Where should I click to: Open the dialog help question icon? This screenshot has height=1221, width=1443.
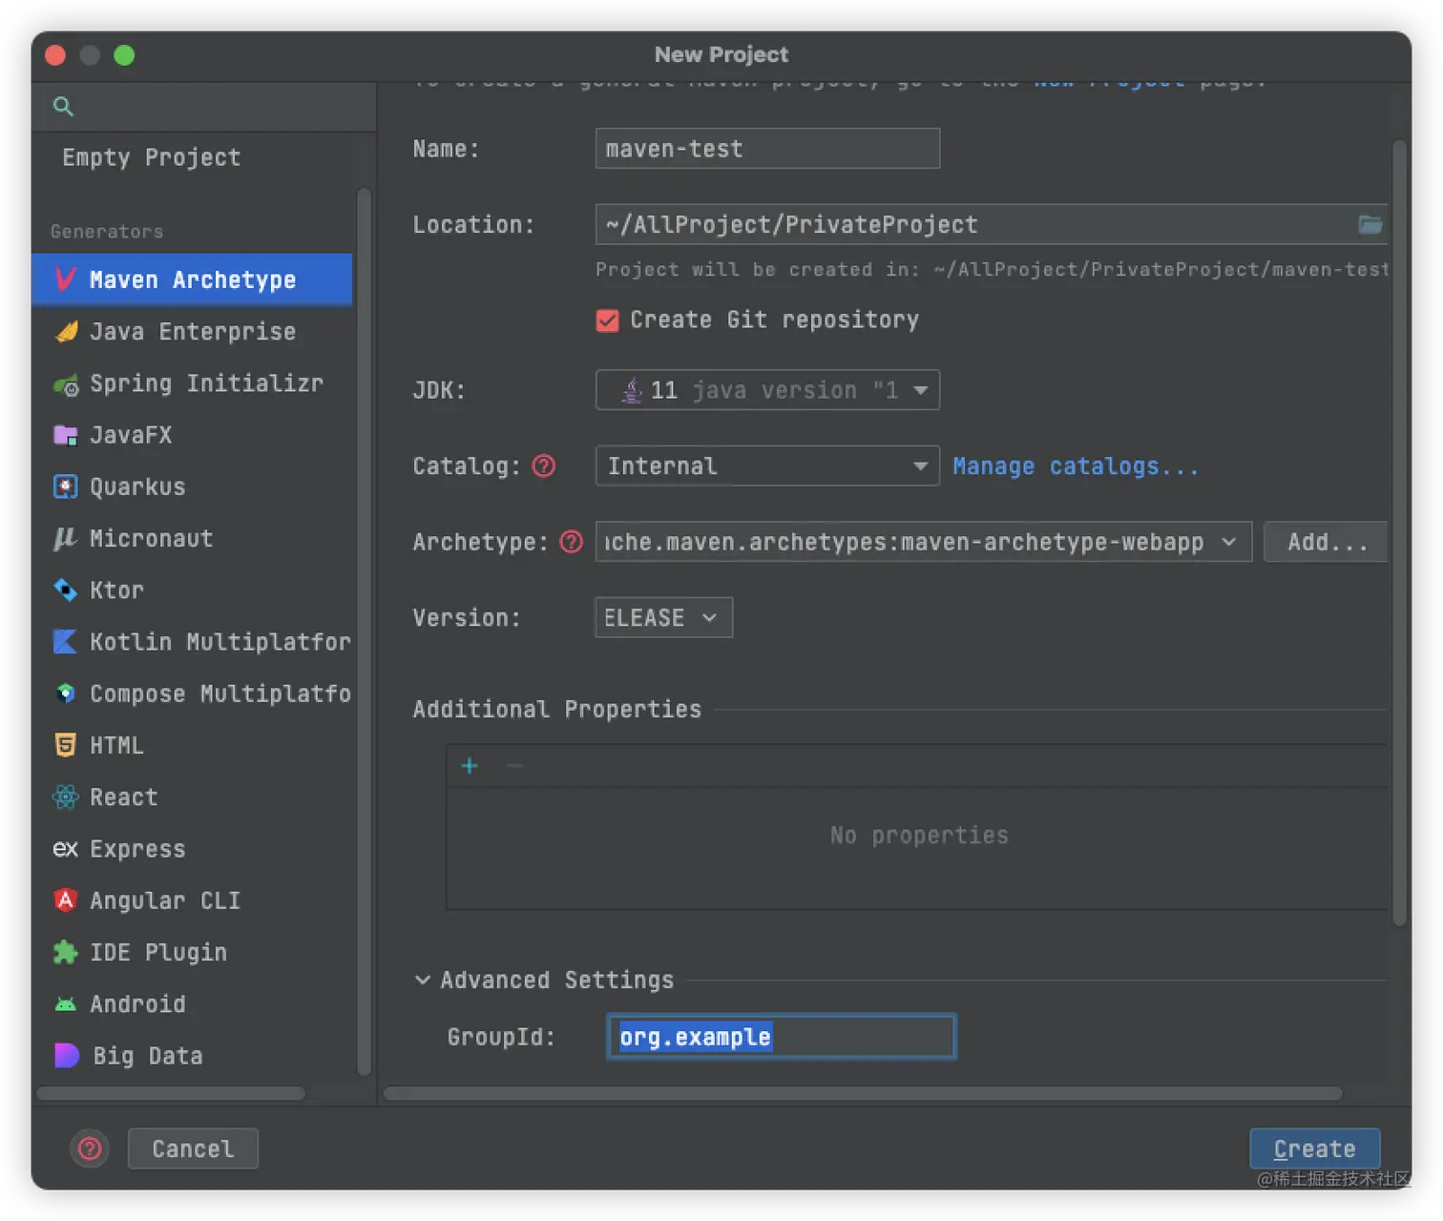90,1149
